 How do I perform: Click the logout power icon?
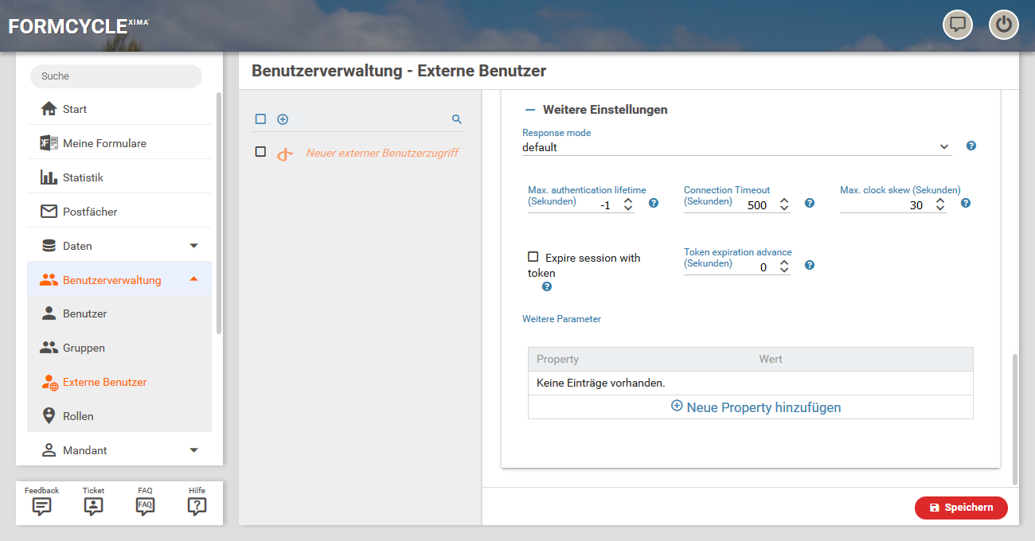[1003, 25]
